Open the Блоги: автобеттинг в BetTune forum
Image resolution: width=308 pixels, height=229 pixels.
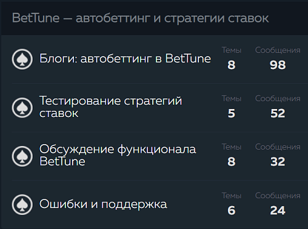125,58
